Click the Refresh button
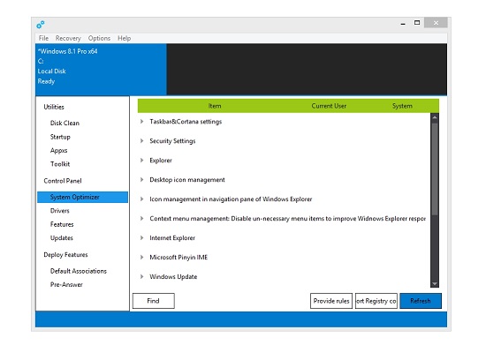The height and width of the screenshot is (345, 486). 421,301
